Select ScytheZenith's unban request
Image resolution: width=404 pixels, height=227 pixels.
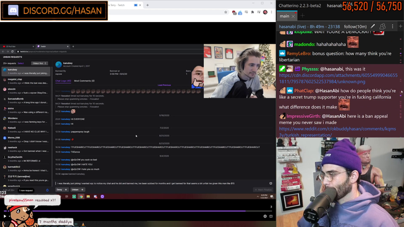coord(26,159)
